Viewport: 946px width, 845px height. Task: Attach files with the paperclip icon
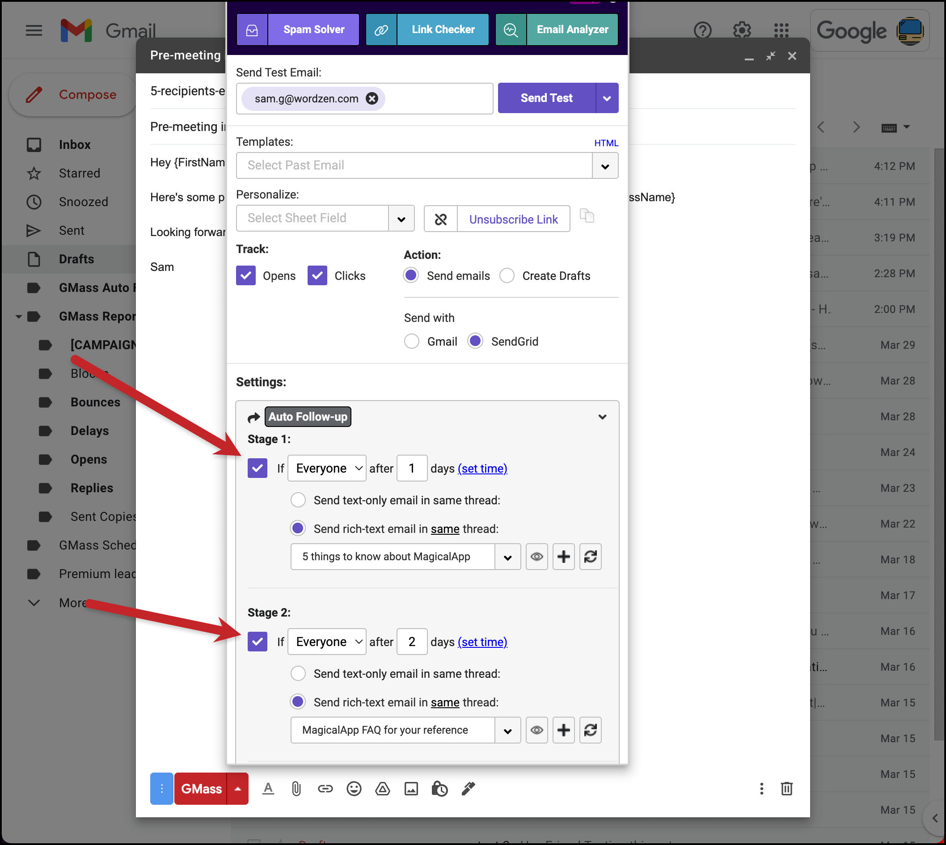click(x=296, y=789)
